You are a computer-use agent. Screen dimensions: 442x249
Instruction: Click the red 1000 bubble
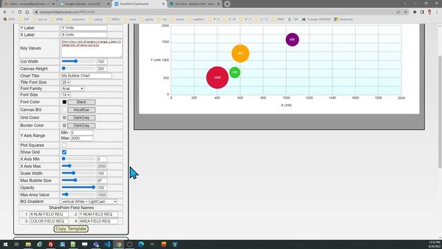(x=218, y=77)
